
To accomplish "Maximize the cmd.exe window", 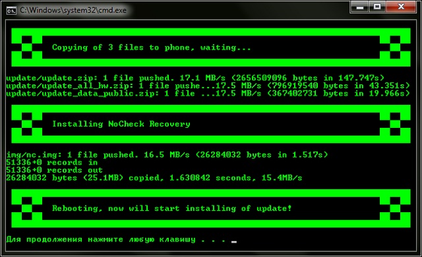I will (377, 7).
